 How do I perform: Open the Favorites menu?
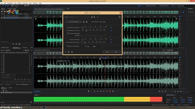[x=25, y=3]
